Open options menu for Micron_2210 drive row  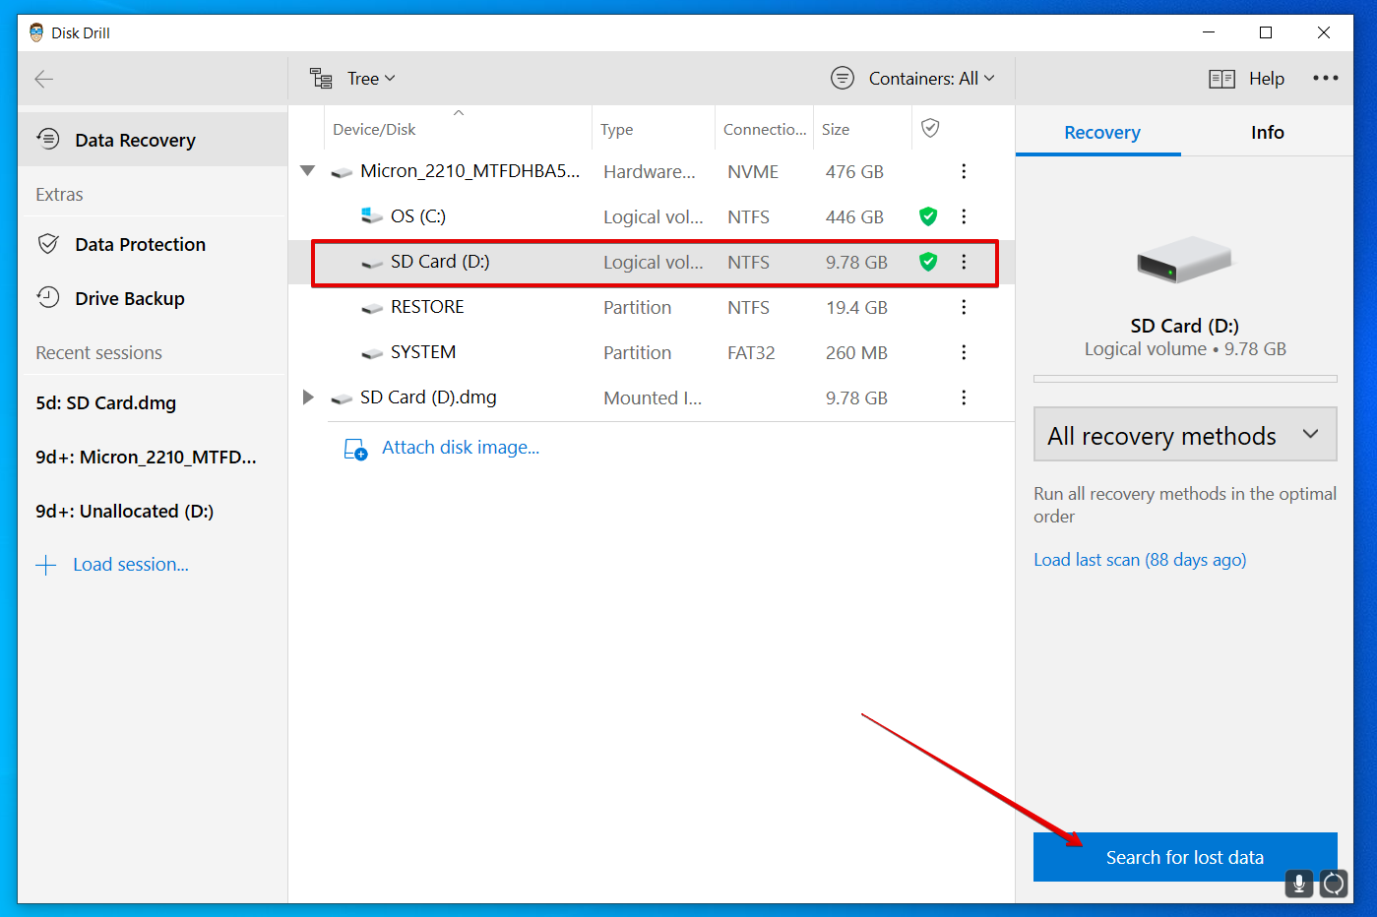point(964,171)
